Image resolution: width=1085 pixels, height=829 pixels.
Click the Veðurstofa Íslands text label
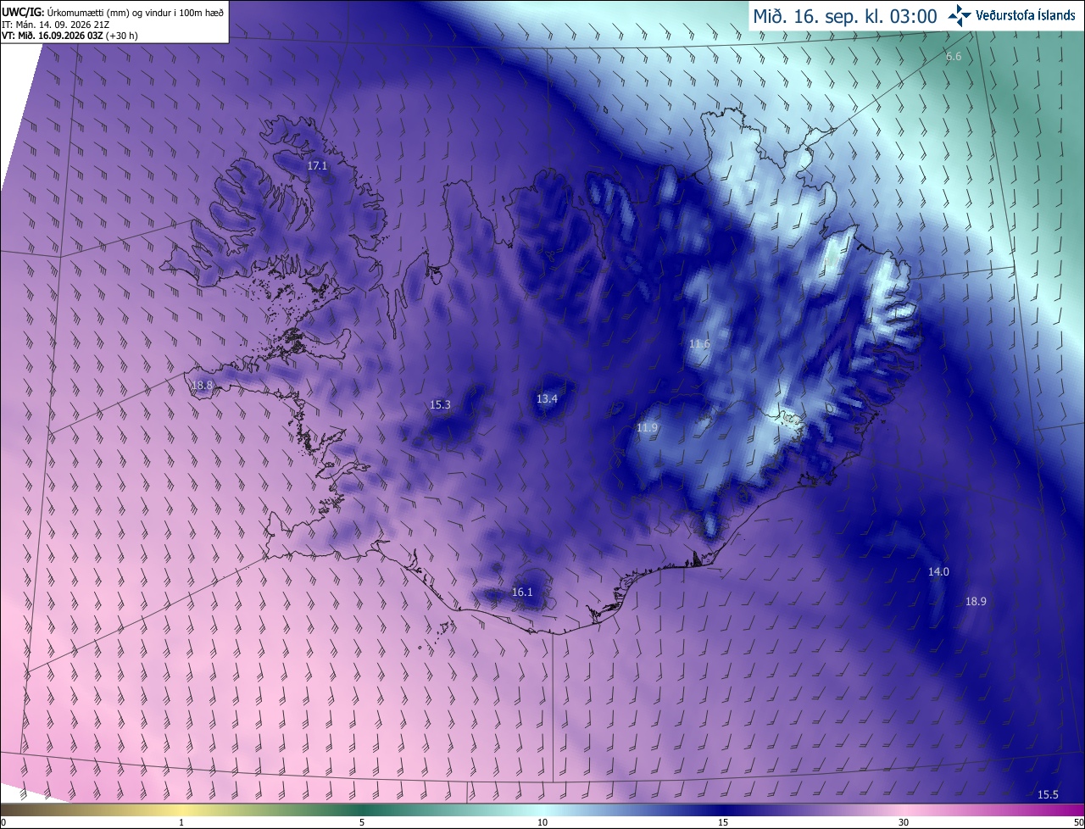1026,16
